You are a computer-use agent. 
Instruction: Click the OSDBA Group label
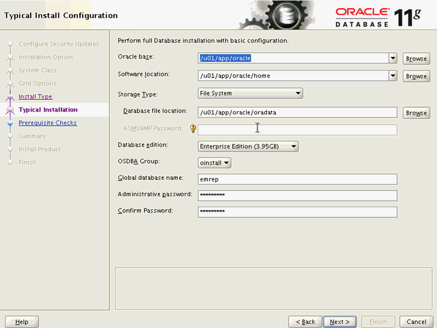[139, 161]
